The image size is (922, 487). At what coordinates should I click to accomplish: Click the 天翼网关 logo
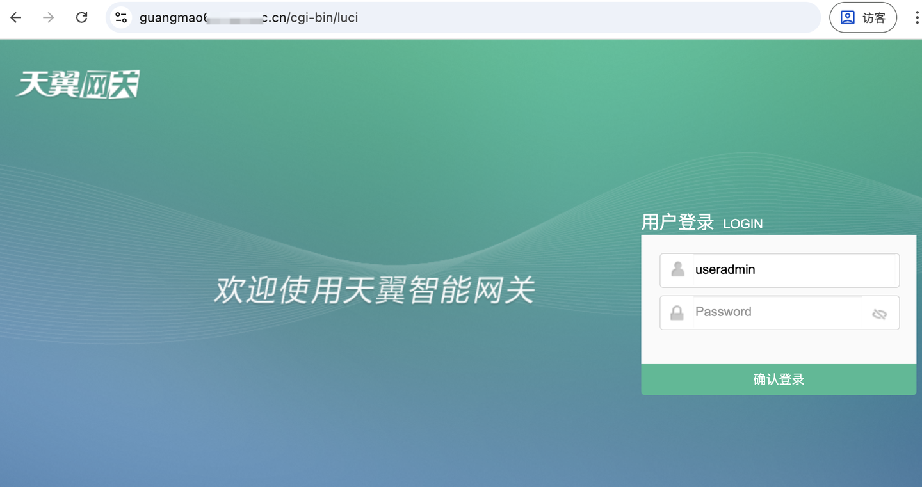(x=78, y=84)
